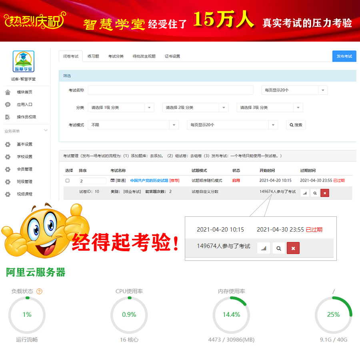This screenshot has width=360, height=348.
Task: Click the small card icon before [普通]
Action: (112, 180)
